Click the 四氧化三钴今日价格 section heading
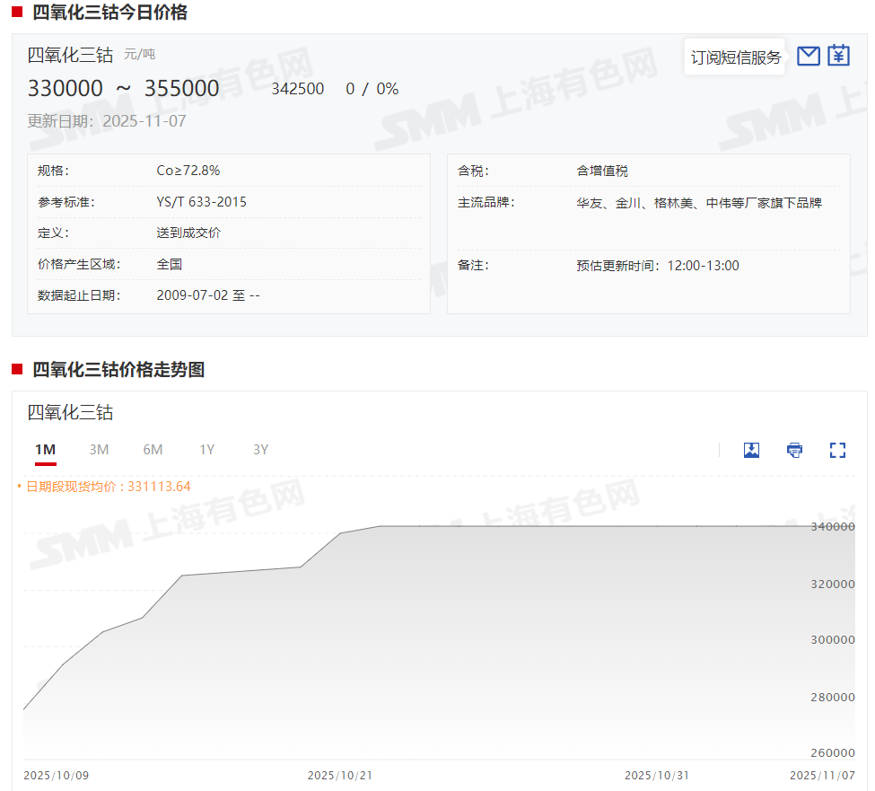 109,13
